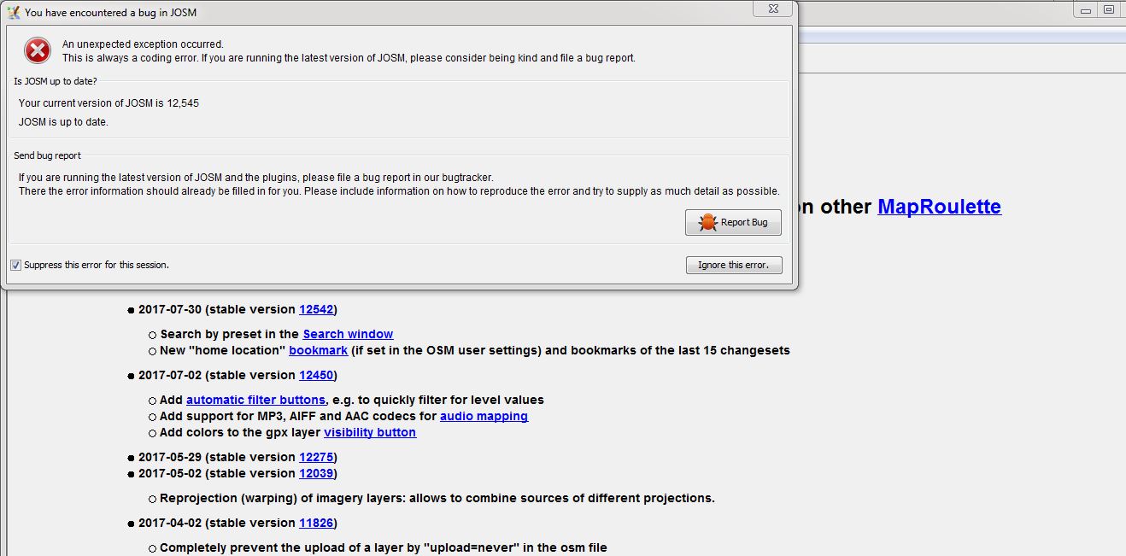1126x556 pixels.
Task: Open stable version 12542 link
Action: [316, 310]
